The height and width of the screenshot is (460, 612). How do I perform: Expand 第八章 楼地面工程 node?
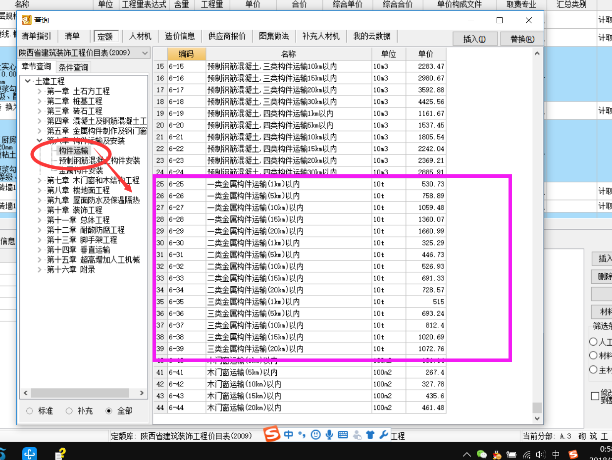[40, 190]
